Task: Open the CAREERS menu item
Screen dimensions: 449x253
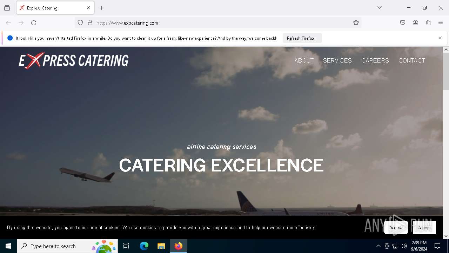Action: pos(375,60)
